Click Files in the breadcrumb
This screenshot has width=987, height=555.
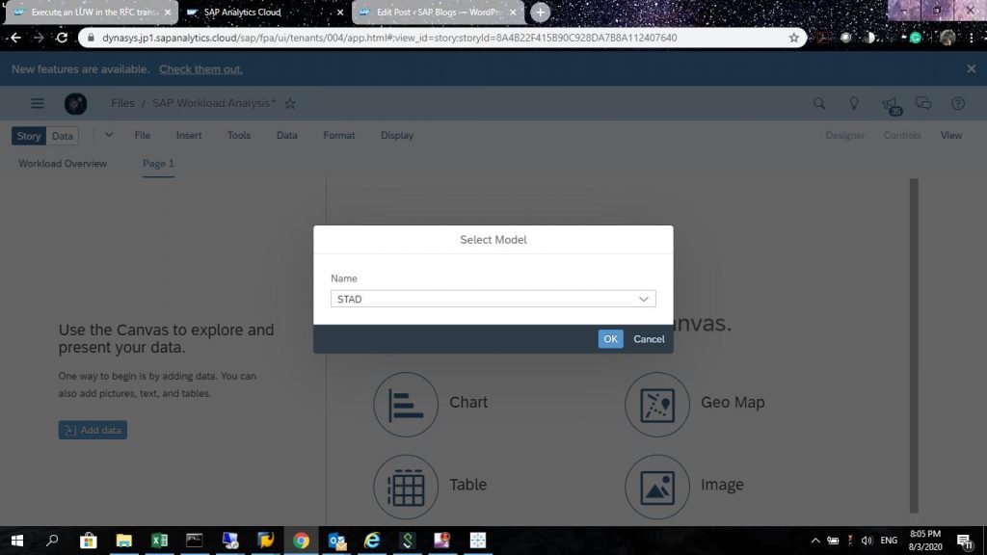point(122,103)
